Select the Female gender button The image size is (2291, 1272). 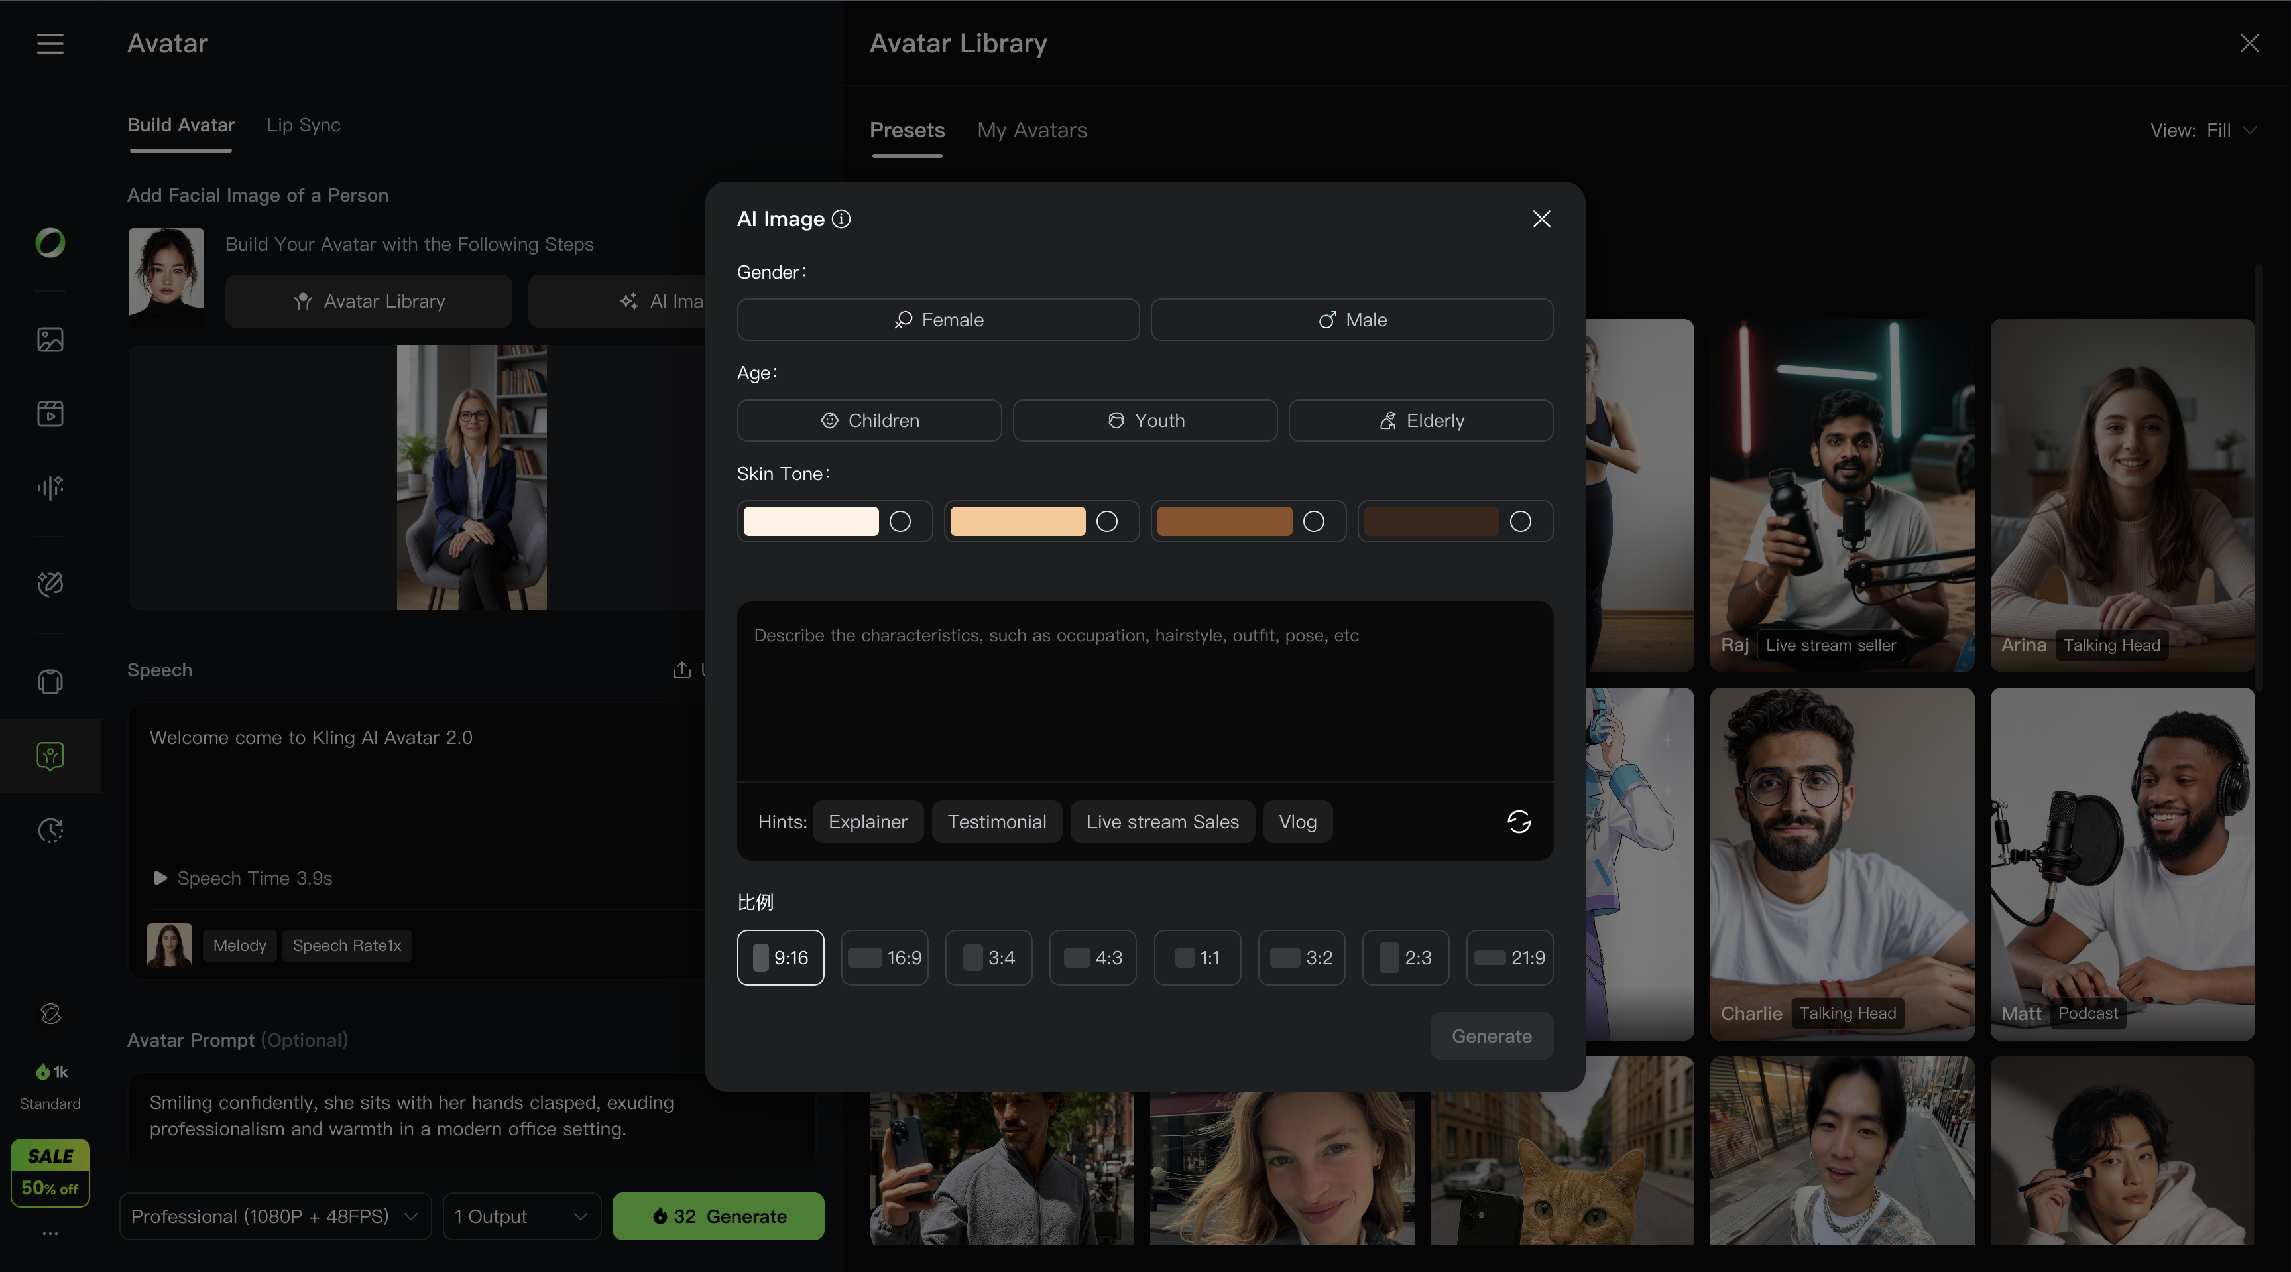pos(937,320)
